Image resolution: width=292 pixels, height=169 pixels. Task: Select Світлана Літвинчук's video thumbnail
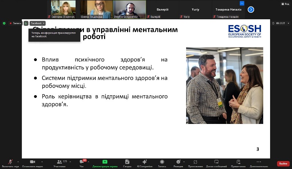[x=64, y=9]
